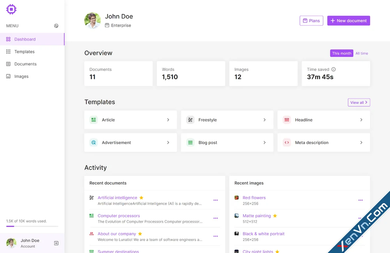This screenshot has width=390, height=253.
Task: Expand the Article template chevron
Action: click(168, 120)
